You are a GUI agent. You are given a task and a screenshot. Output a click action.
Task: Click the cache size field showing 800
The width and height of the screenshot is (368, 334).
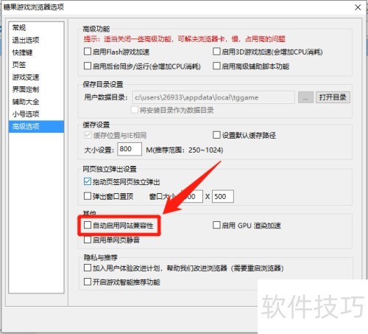pyautogui.click(x=130, y=149)
